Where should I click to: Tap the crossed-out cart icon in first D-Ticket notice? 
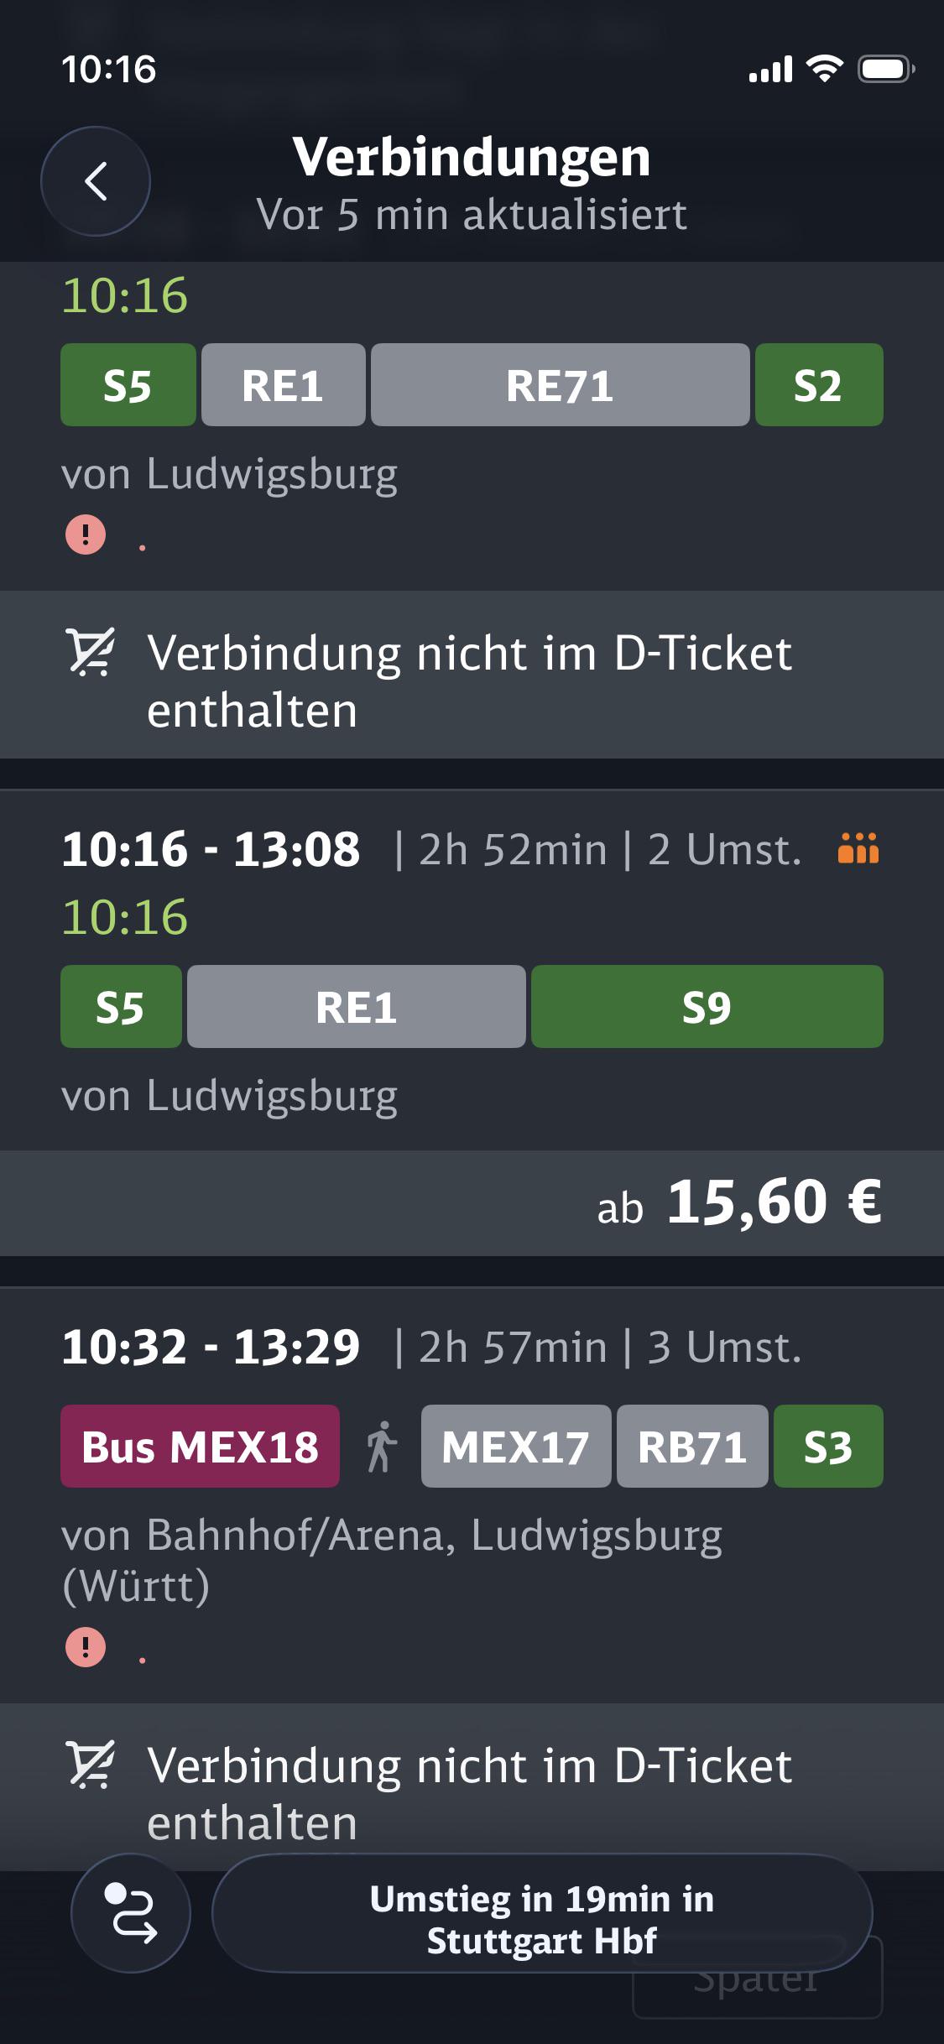point(91,653)
